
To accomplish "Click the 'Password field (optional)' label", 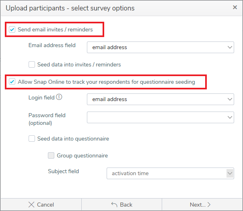I will [47, 119].
